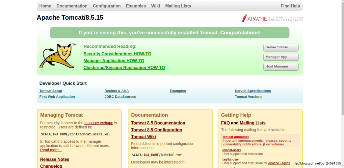Click Find Help in the top bar
The height and width of the screenshot is (168, 344).
290,6
